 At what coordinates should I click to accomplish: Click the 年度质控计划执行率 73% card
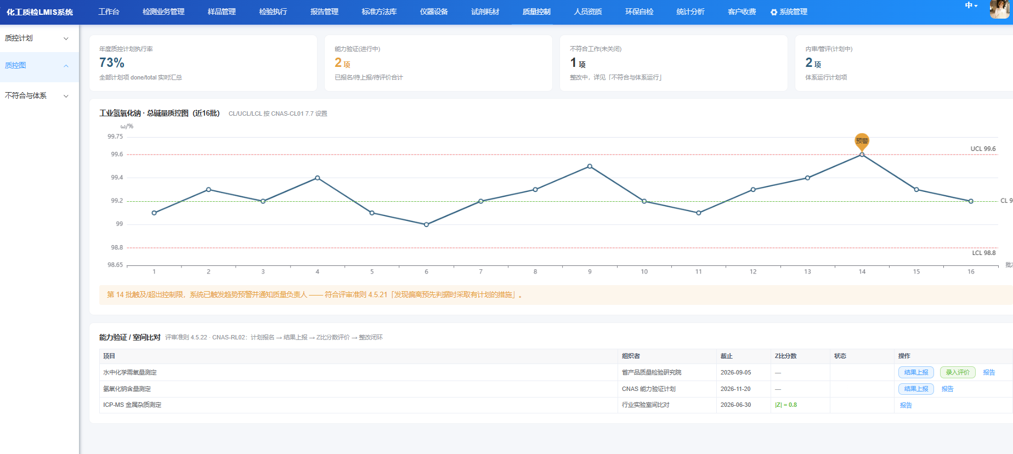click(203, 63)
